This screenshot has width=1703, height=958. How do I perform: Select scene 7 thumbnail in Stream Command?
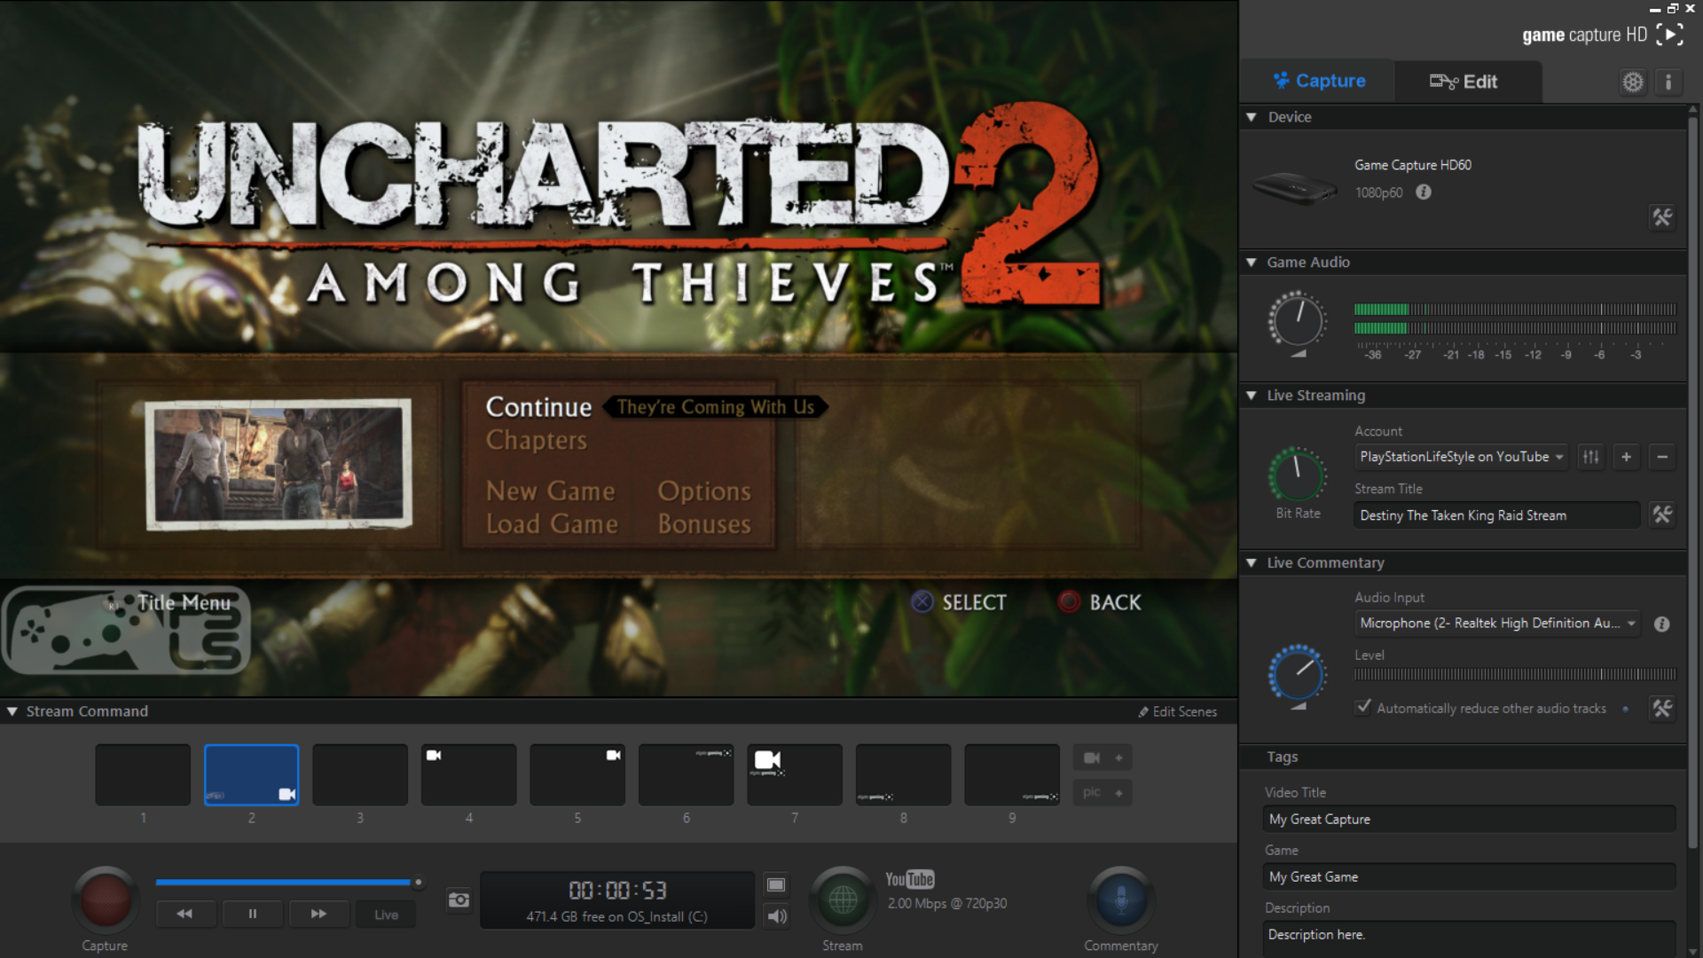pyautogui.click(x=794, y=774)
